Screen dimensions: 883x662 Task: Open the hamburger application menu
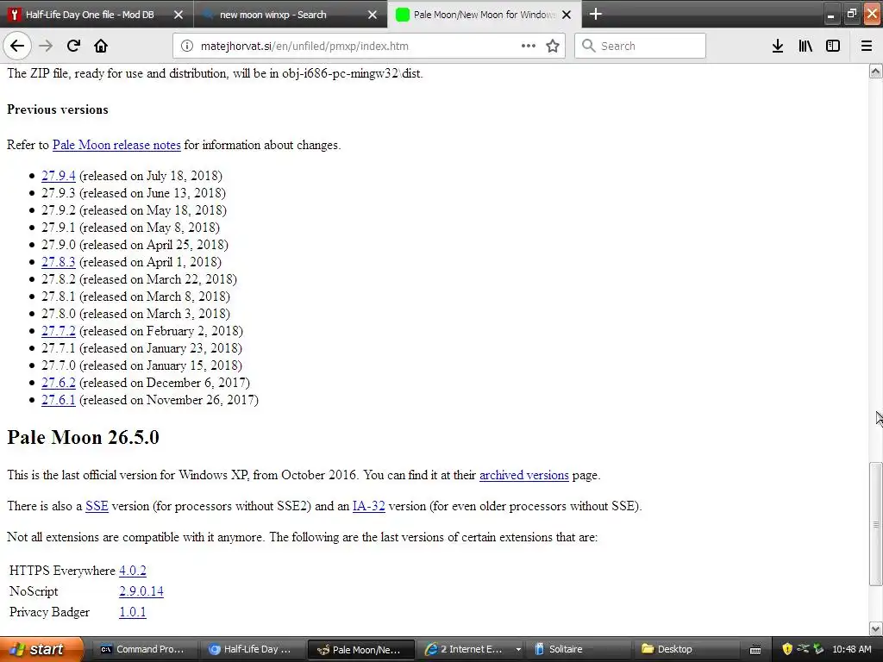point(867,46)
